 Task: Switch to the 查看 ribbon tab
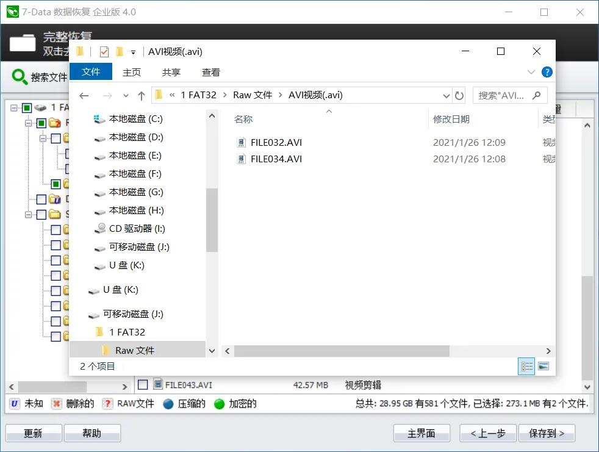tap(210, 72)
